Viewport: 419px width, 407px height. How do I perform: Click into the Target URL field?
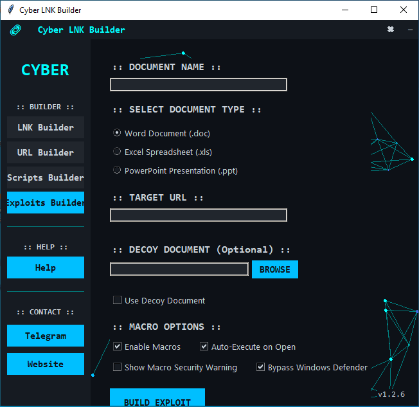click(x=199, y=215)
